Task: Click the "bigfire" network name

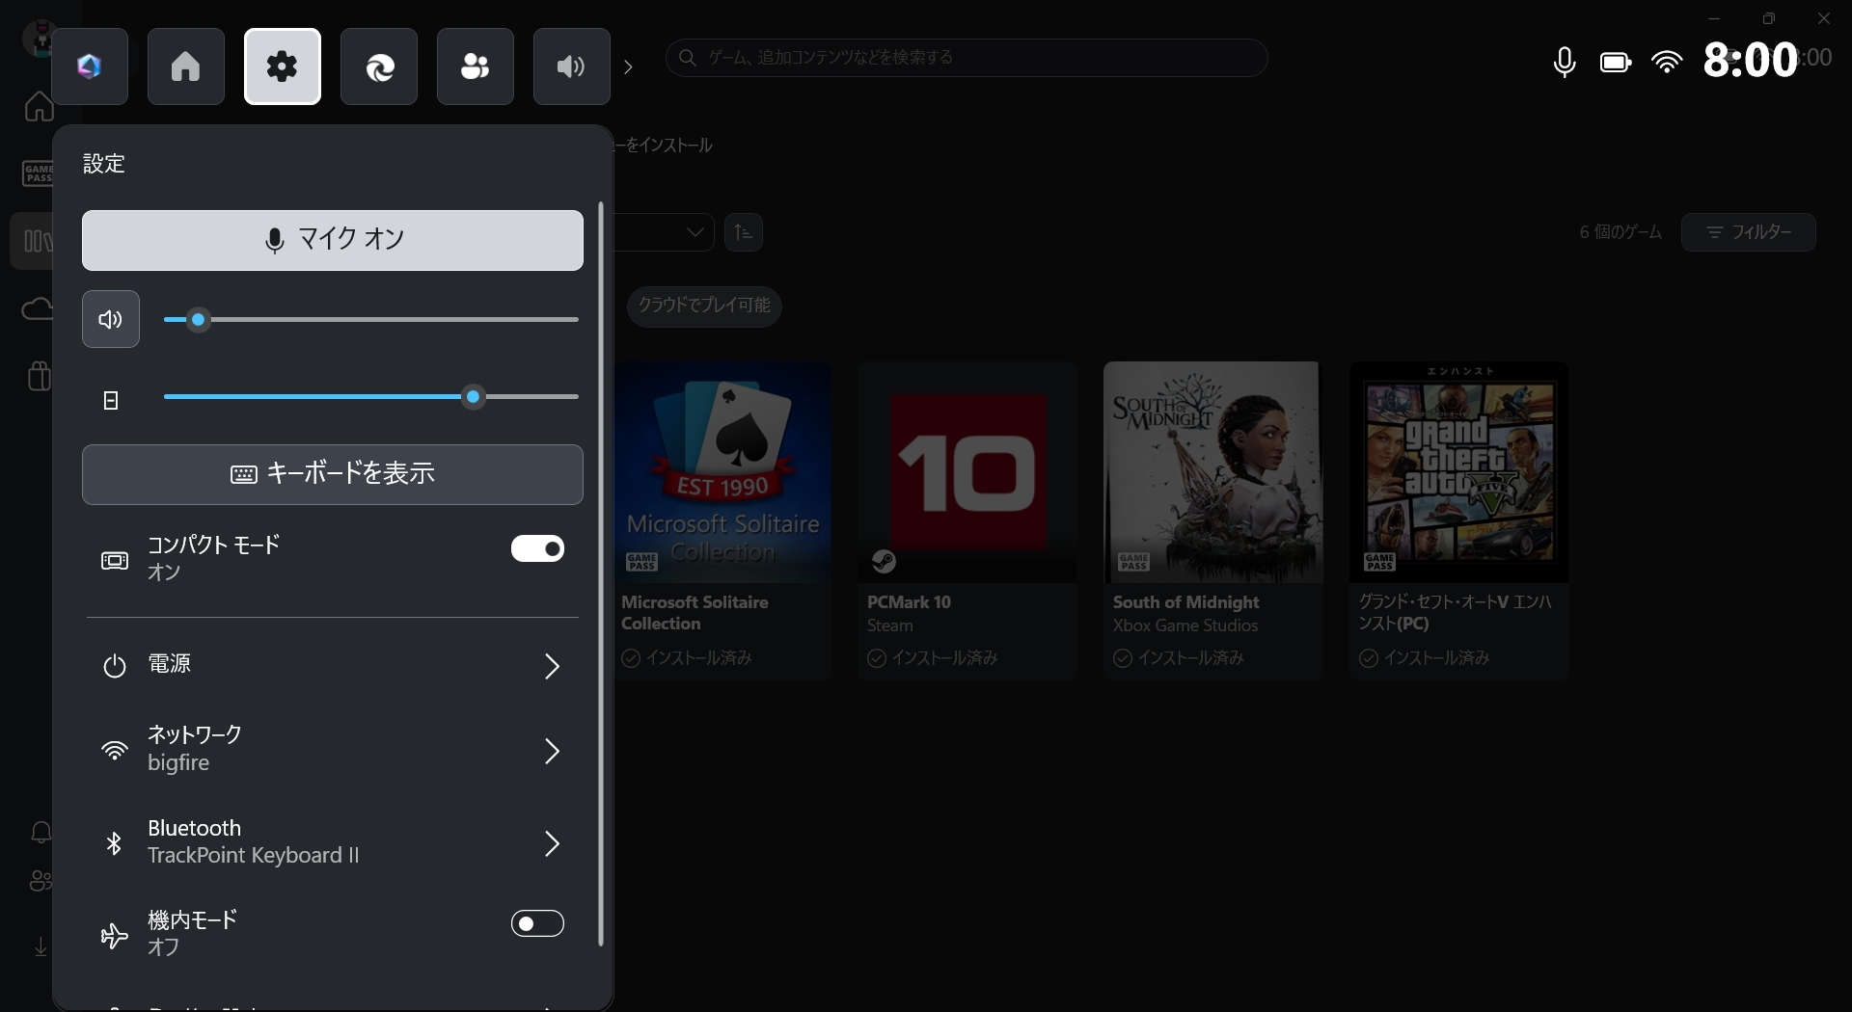Action: tap(178, 762)
